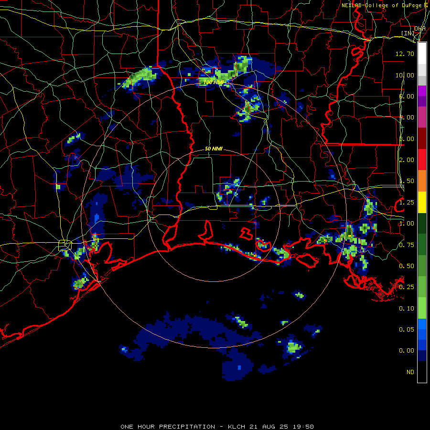Screen dimensions: 430x430
Task: Click the 3.00 legend value
Action: (407, 139)
